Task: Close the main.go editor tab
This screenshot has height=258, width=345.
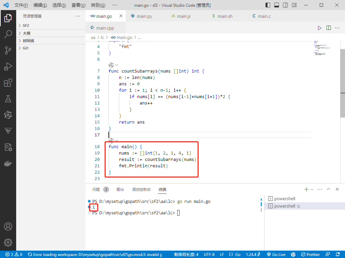Action: click(121, 16)
